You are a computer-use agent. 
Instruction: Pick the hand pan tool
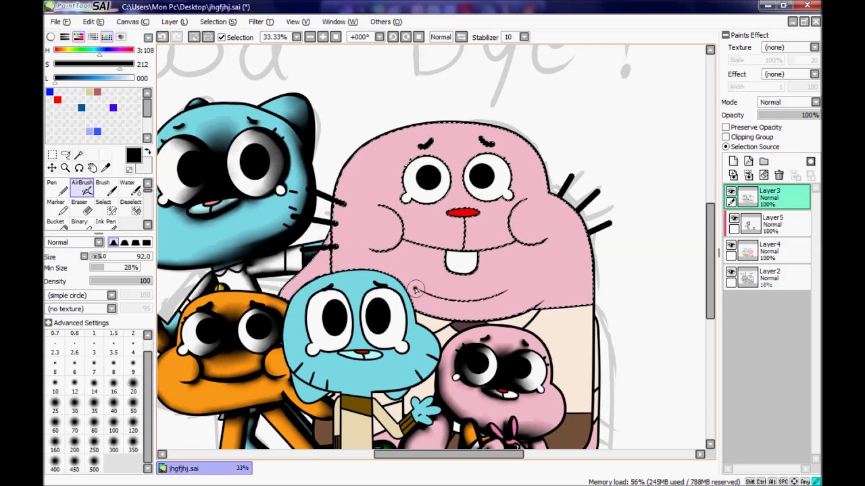pos(93,167)
